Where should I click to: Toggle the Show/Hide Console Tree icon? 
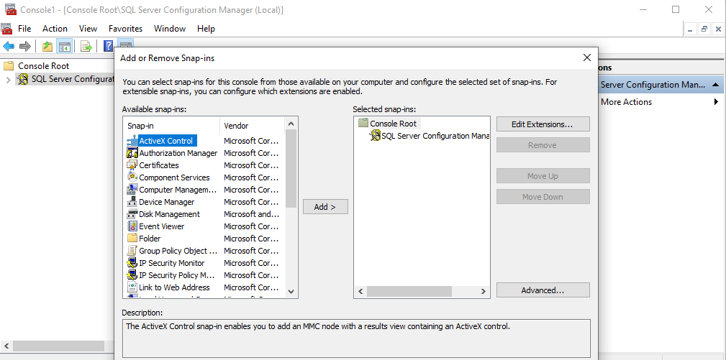(64, 46)
